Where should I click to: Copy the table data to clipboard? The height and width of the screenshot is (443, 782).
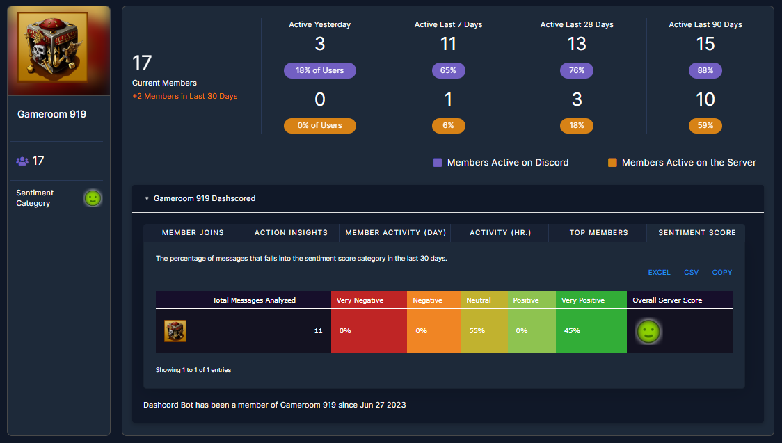point(721,273)
